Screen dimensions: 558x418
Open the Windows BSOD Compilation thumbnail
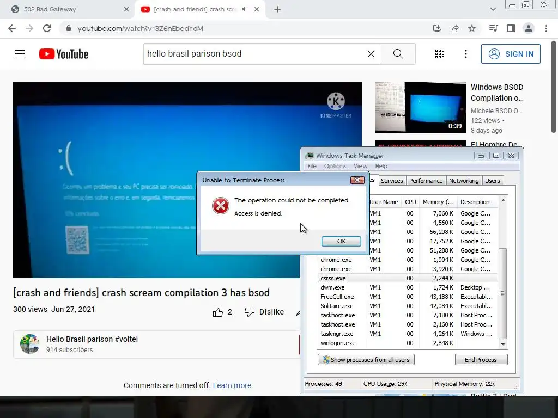click(x=420, y=108)
